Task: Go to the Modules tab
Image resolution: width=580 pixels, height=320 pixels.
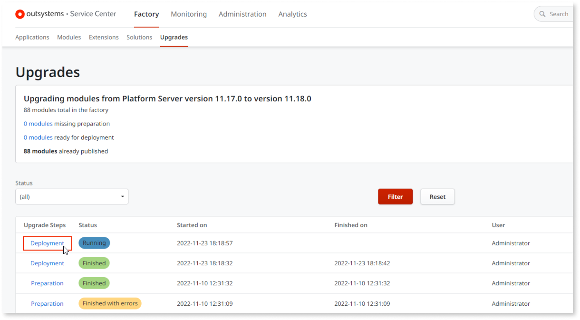Action: [69, 37]
